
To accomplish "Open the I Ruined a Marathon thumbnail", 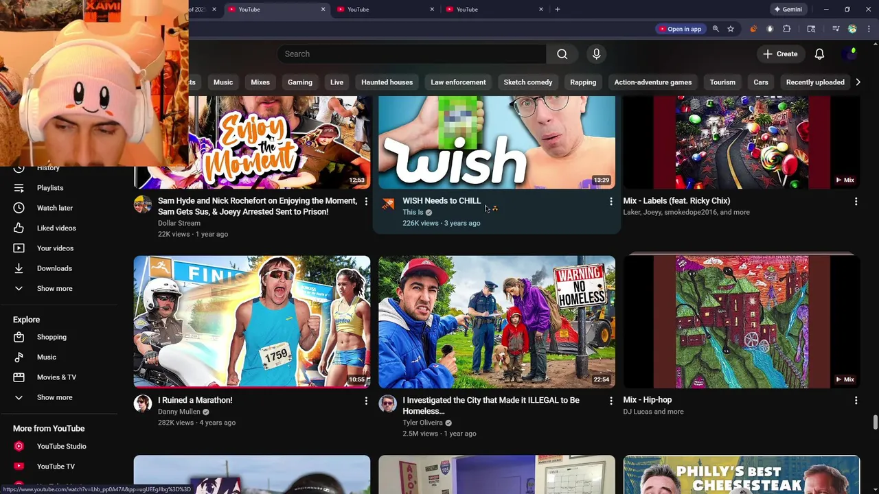I will 252,322.
